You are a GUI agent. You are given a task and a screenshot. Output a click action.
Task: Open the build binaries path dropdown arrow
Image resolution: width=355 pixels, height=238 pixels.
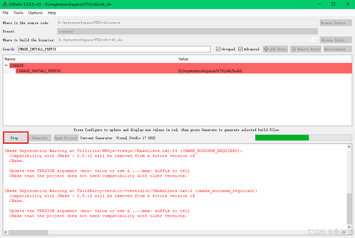315,40
